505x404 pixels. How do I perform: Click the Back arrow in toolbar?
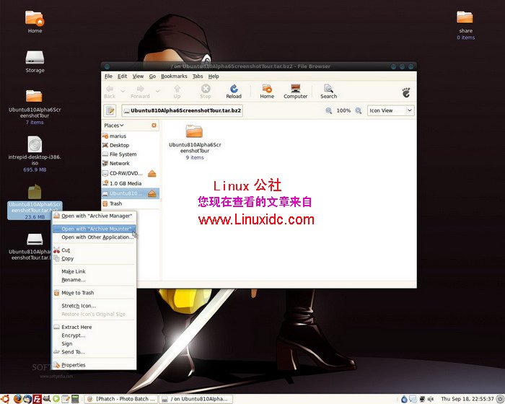point(110,92)
